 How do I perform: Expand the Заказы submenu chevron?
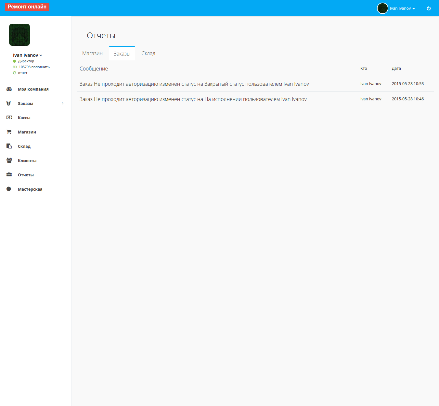coord(63,103)
